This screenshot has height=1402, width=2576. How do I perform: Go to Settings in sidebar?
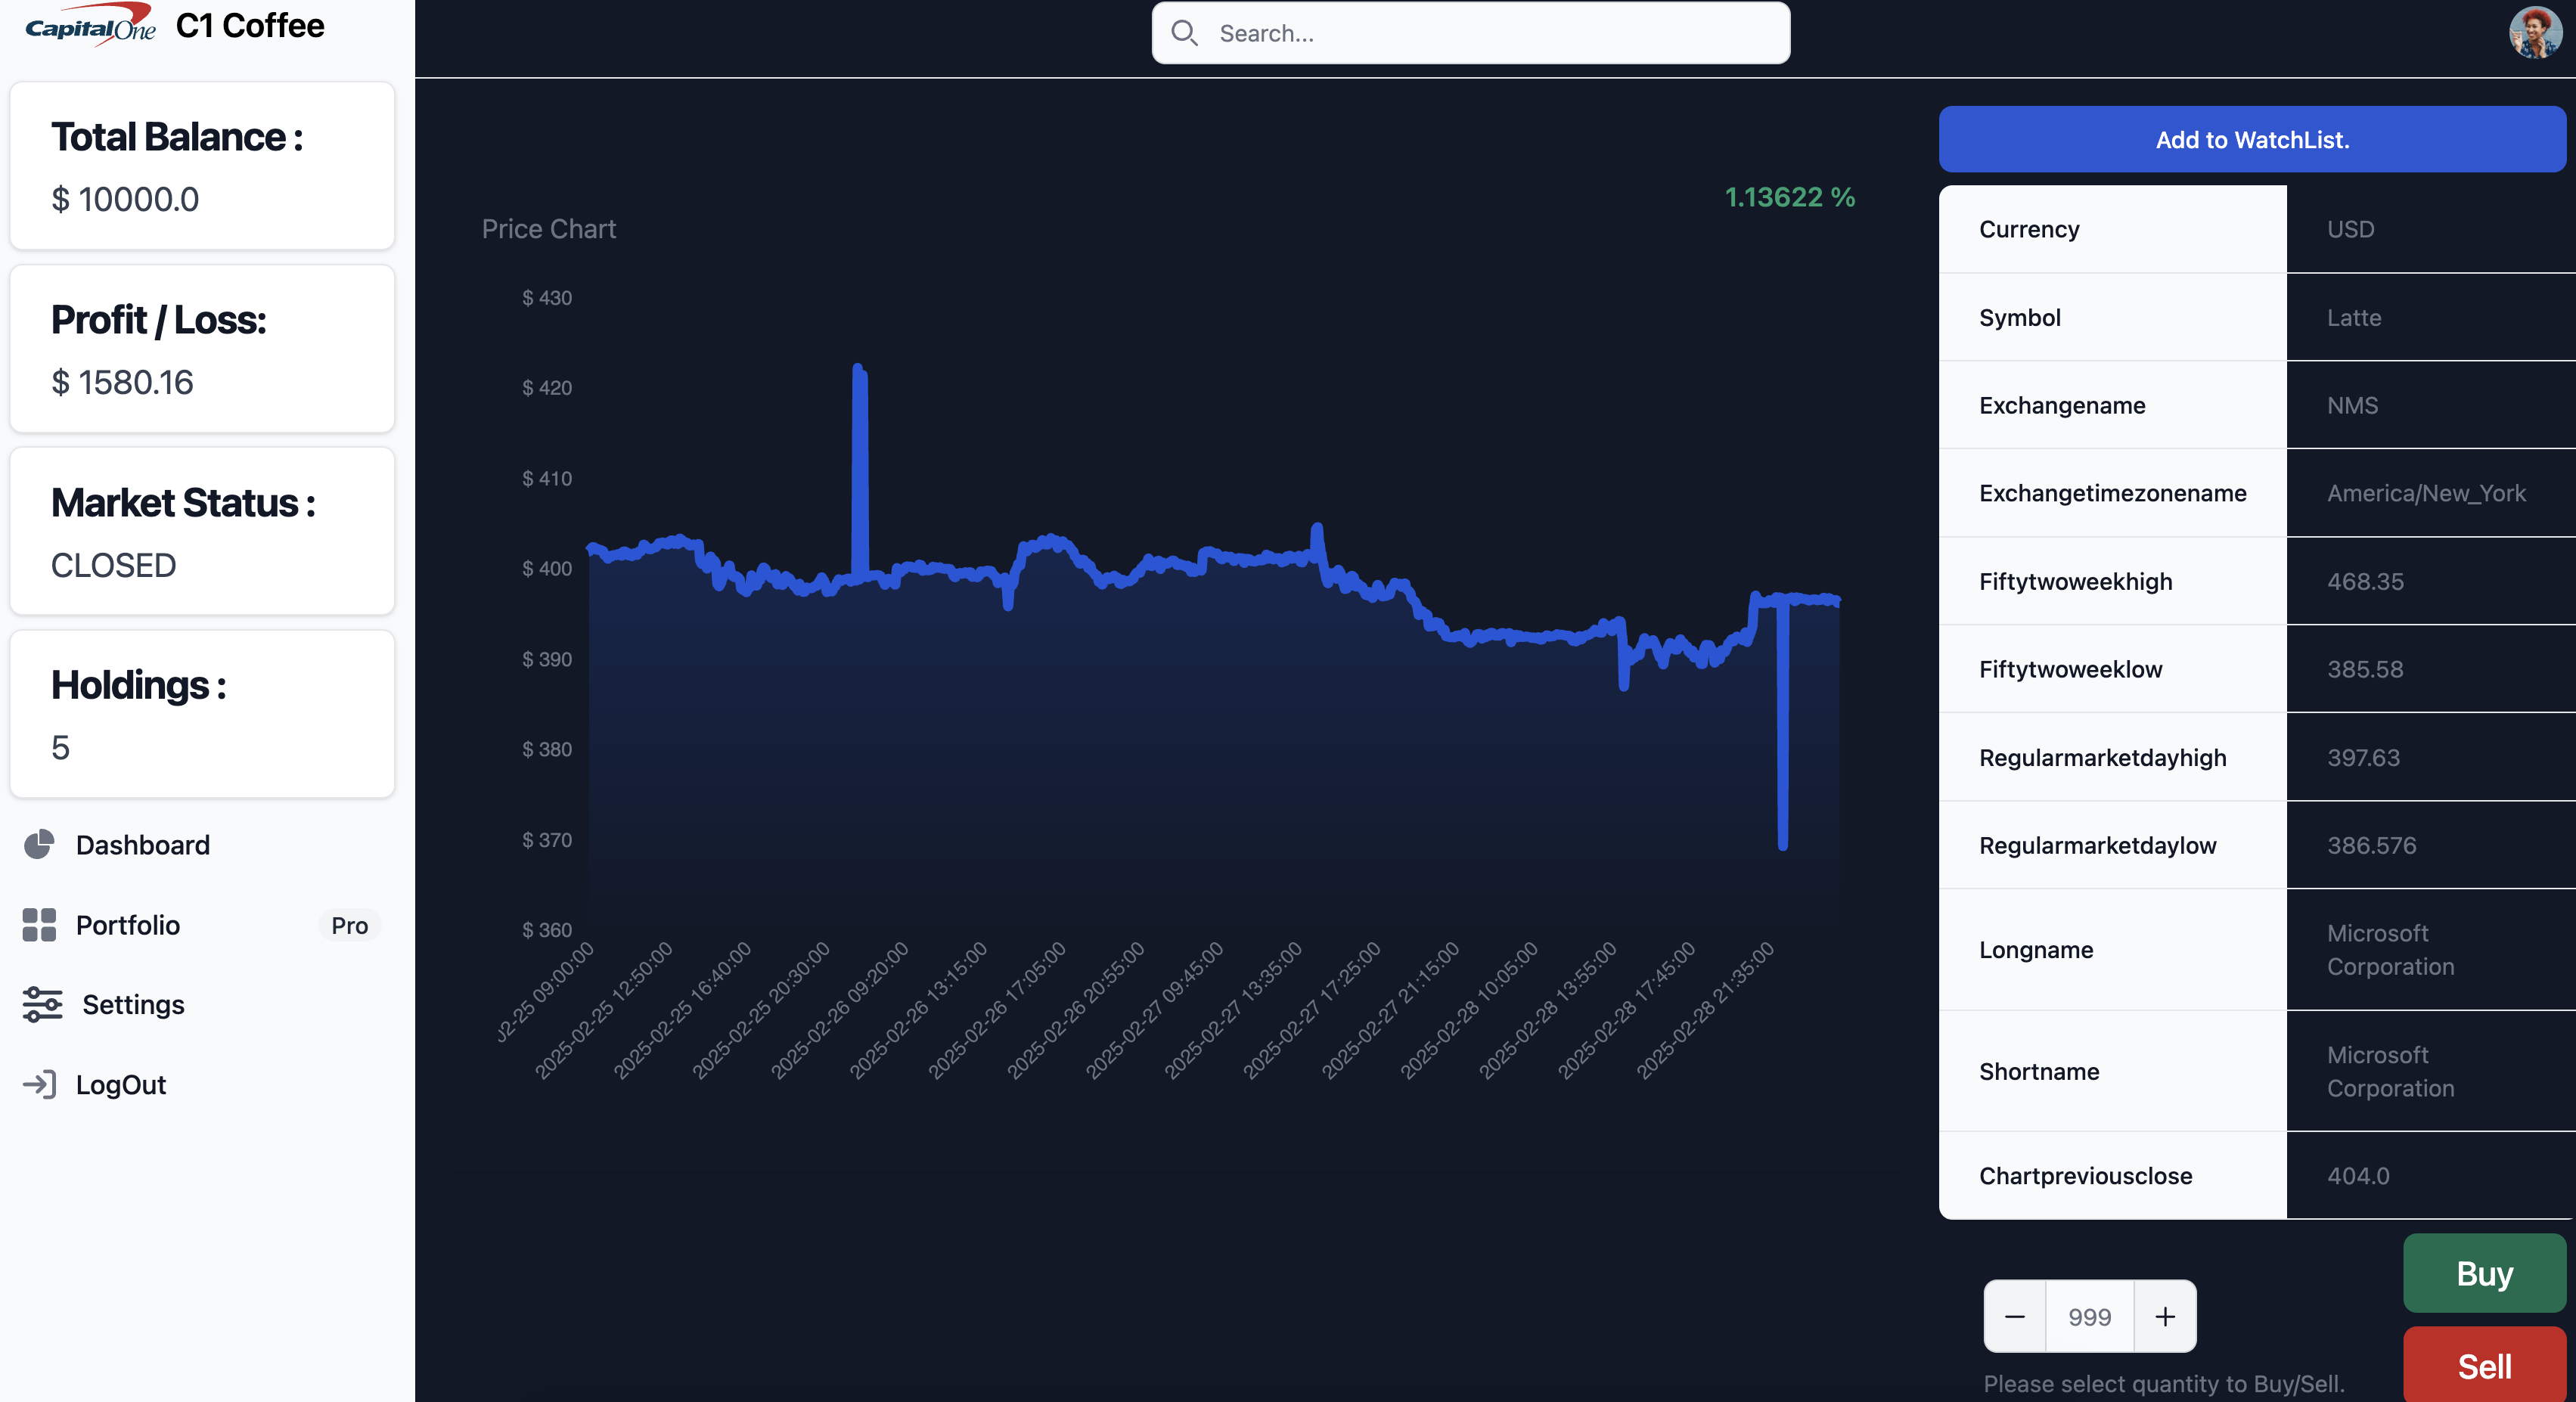coord(133,1004)
